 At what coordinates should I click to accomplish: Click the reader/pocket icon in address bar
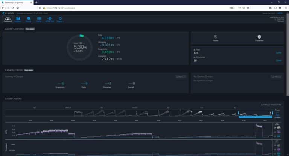pos(244,8)
